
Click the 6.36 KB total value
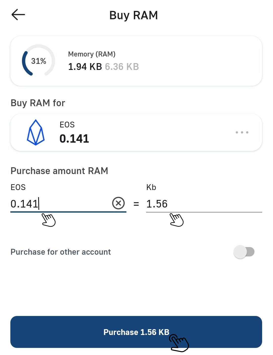coord(122,67)
